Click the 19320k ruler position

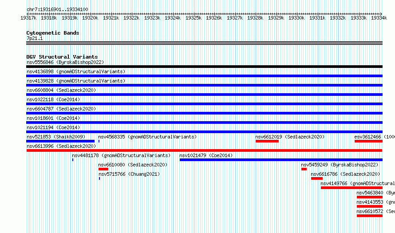click(90, 18)
